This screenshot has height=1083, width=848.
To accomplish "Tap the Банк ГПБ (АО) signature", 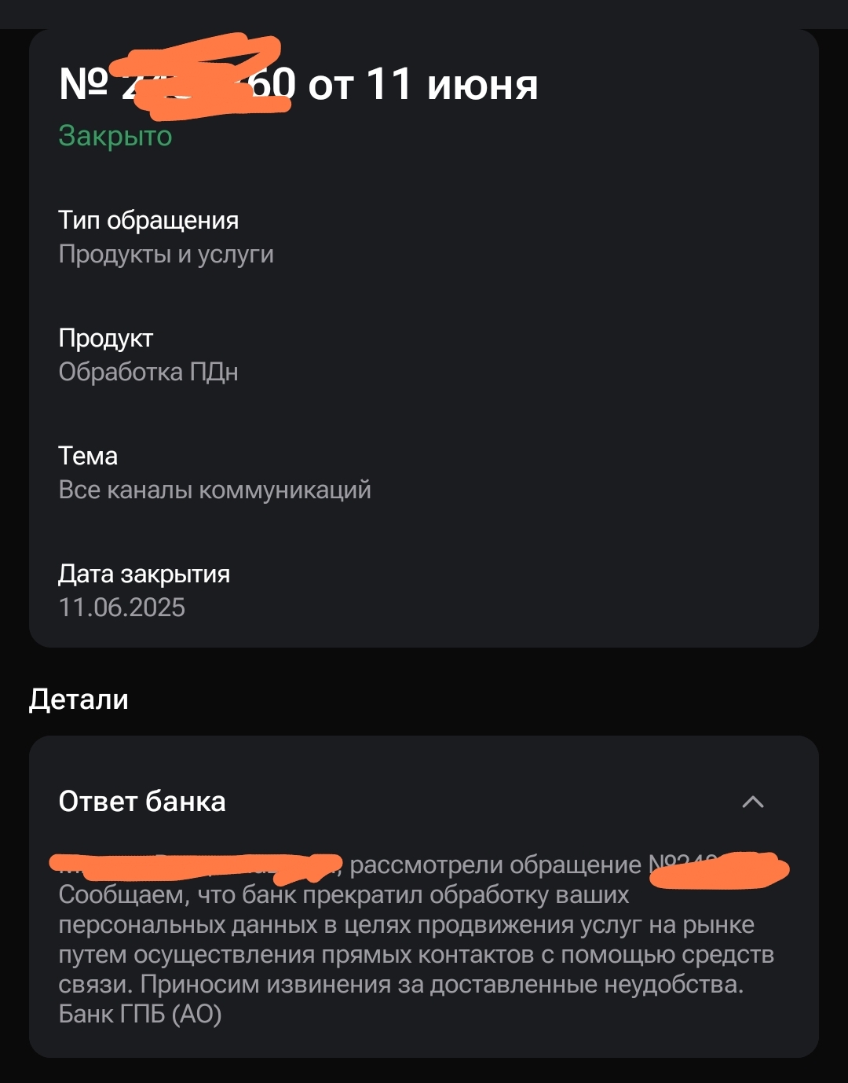I will pyautogui.click(x=140, y=1014).
